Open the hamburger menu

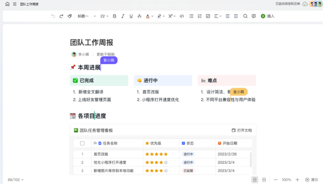15,4
